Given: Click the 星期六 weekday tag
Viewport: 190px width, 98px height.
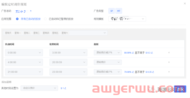Looking at the screenshot, I should pyautogui.click(x=65, y=33).
